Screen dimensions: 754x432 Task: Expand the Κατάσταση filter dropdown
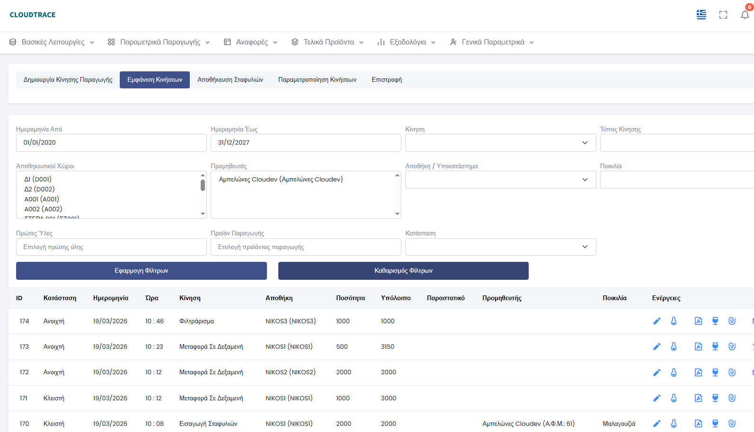[x=500, y=247]
